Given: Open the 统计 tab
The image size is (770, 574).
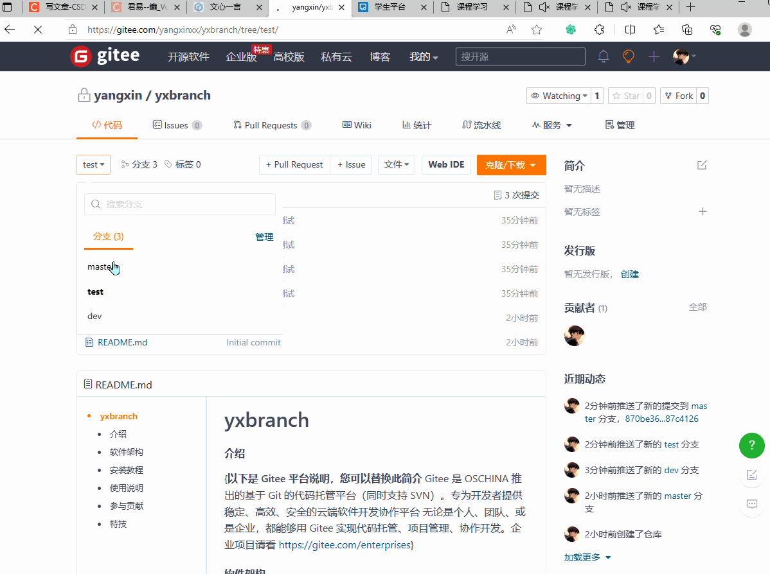Looking at the screenshot, I should pos(416,125).
